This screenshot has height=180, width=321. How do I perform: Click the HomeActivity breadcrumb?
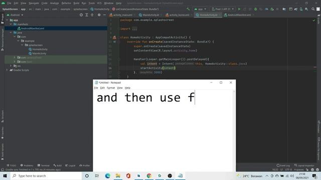click(100, 9)
